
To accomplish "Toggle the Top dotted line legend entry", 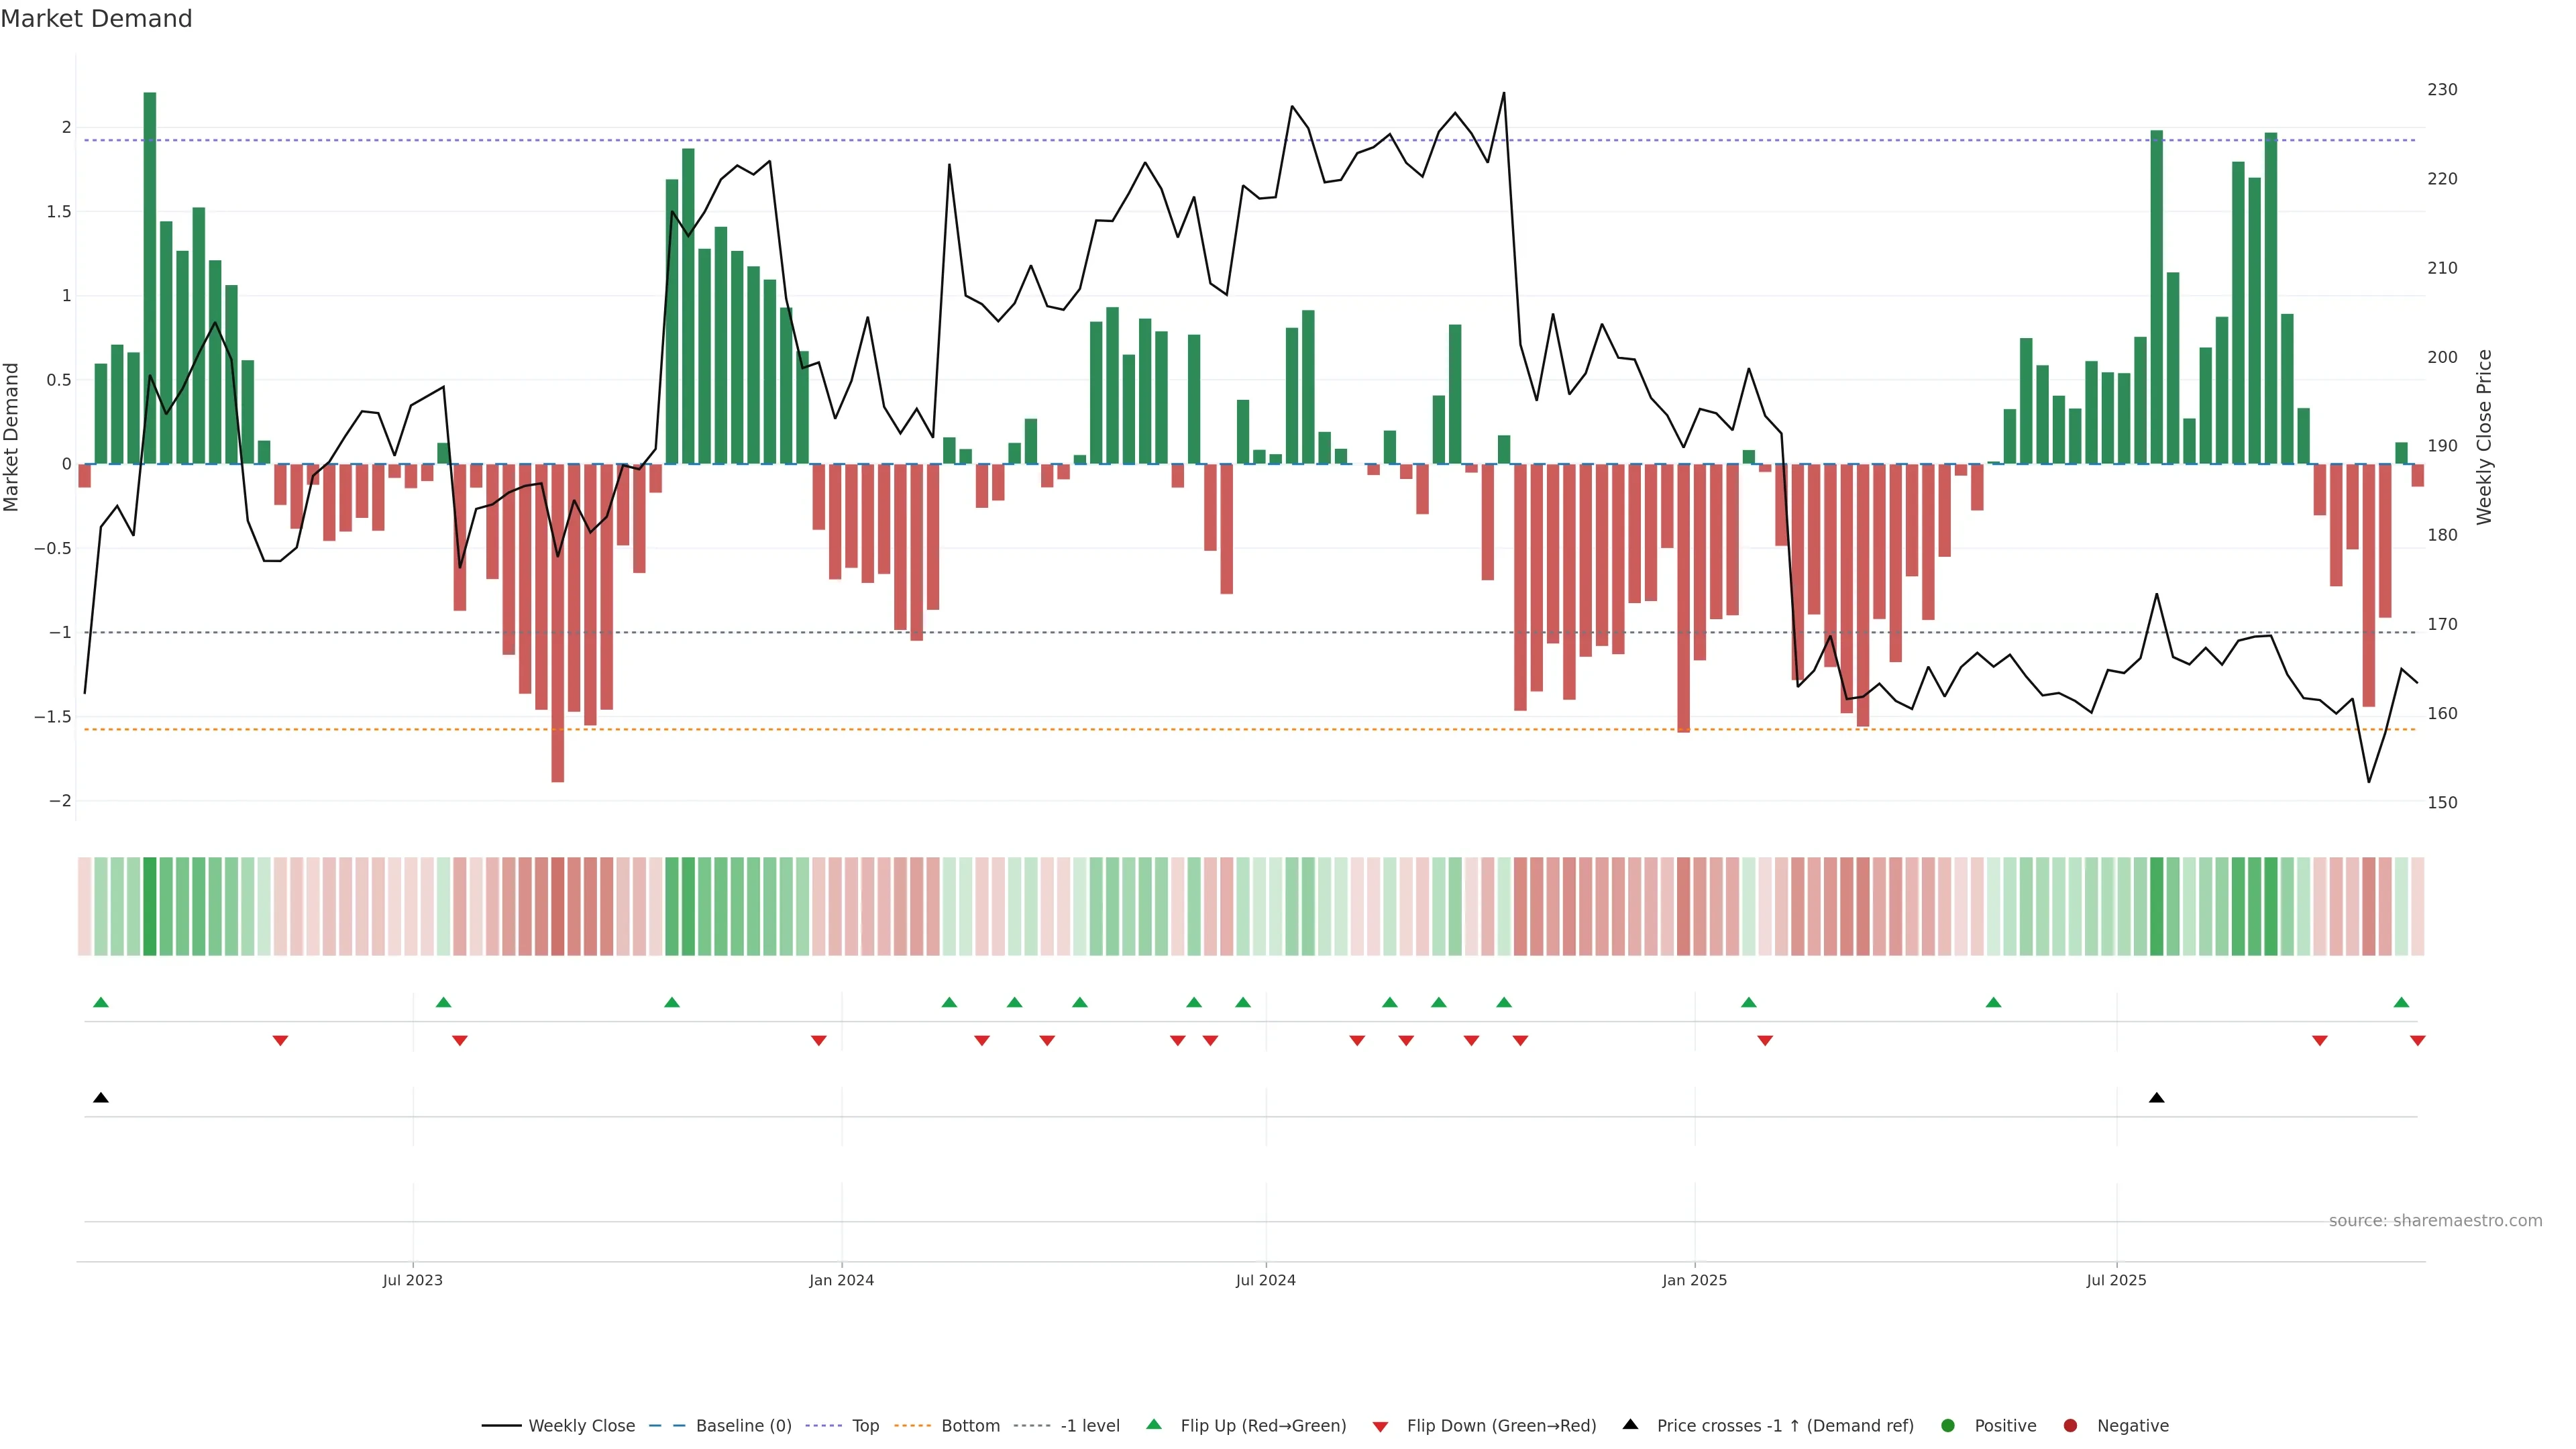I will pos(865,1426).
